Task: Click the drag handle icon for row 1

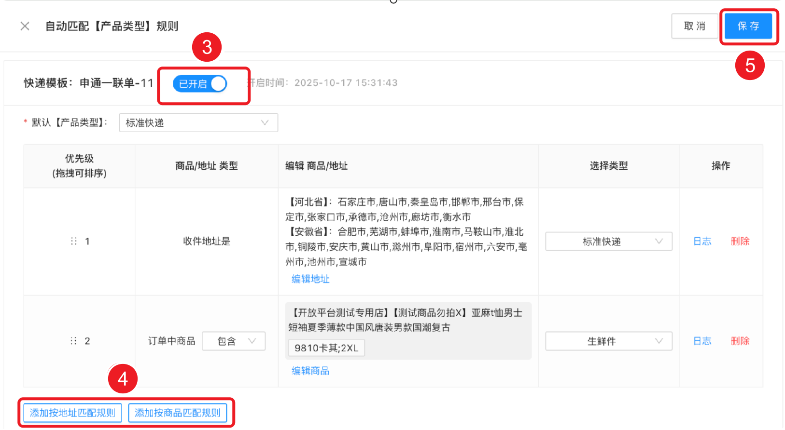Action: [x=74, y=241]
